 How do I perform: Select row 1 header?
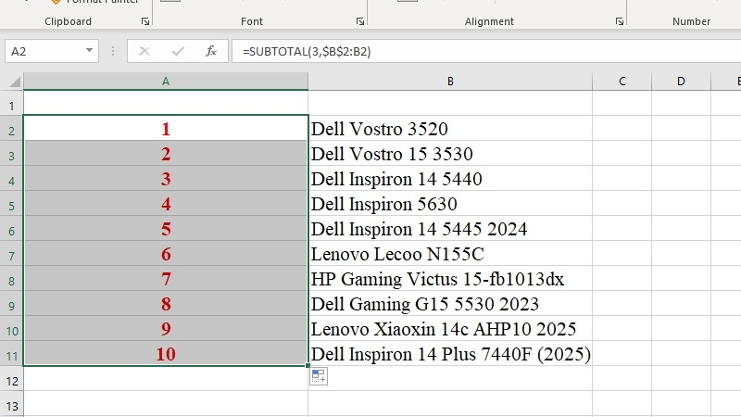tap(11, 104)
